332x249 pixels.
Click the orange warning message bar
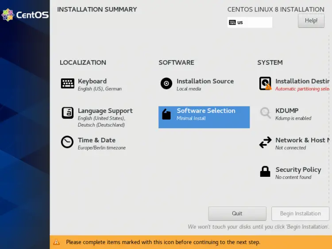pyautogui.click(x=191, y=242)
